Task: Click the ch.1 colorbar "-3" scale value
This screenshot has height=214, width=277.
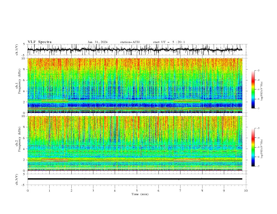Action: (258, 70)
